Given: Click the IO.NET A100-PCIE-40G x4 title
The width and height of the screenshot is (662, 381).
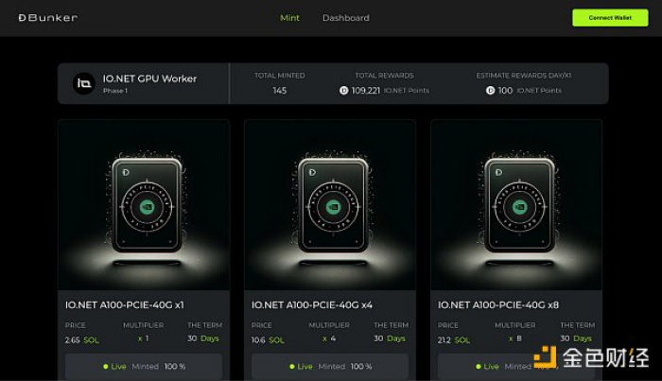Looking at the screenshot, I should pos(312,305).
